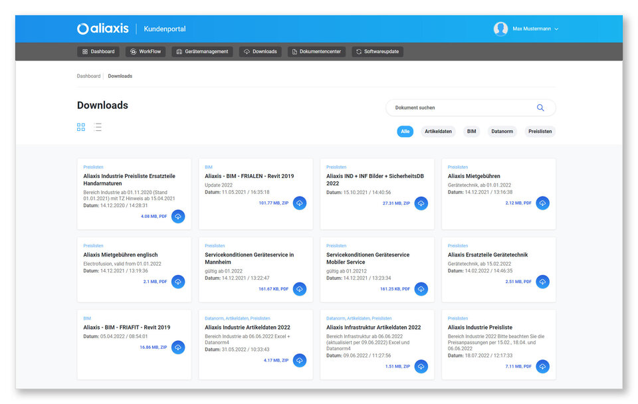Filter downloads by Artikeldaten

[438, 132]
